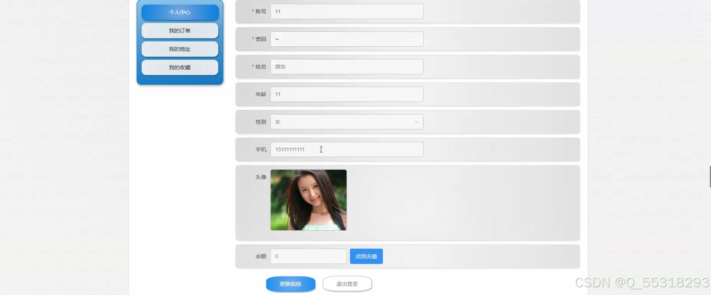This screenshot has height=295, width=711.
Task: Click the 退出登录 logout button
Action: point(347,284)
